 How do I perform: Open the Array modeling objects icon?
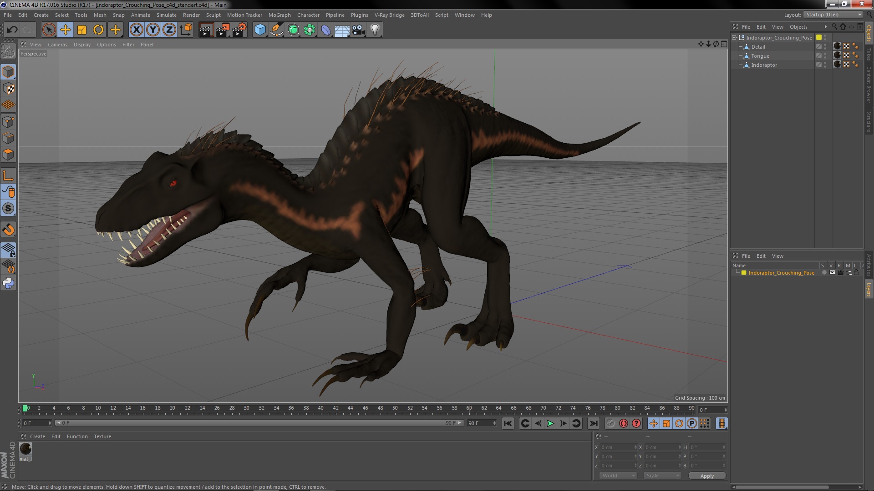[x=310, y=30]
